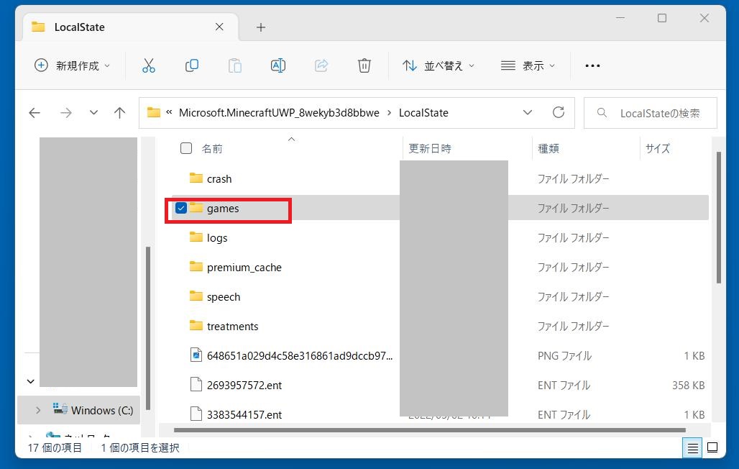Expand the 並べ替え sort menu
The width and height of the screenshot is (739, 469).
pos(439,65)
